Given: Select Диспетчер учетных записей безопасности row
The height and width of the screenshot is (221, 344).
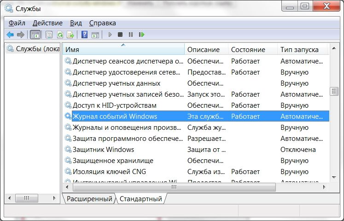Looking at the screenshot, I should click(x=196, y=94).
